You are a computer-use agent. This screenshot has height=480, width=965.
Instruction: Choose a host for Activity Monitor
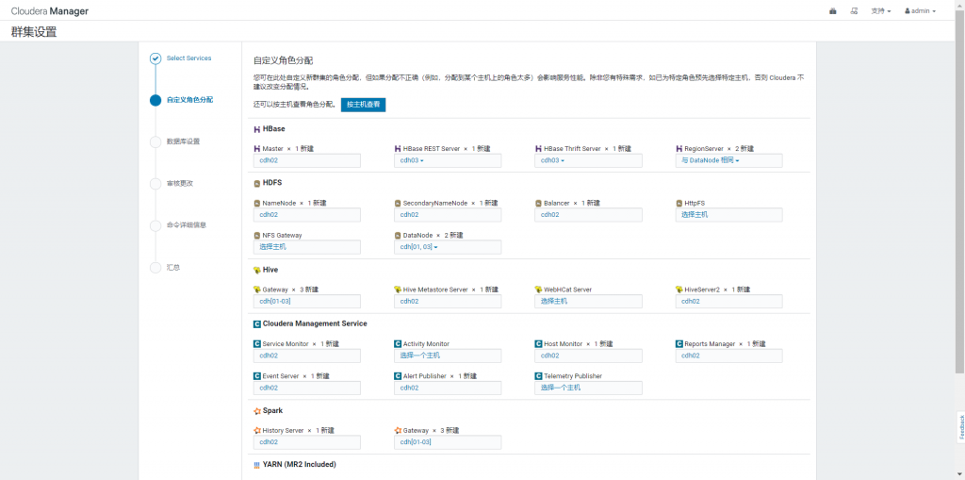coord(448,356)
